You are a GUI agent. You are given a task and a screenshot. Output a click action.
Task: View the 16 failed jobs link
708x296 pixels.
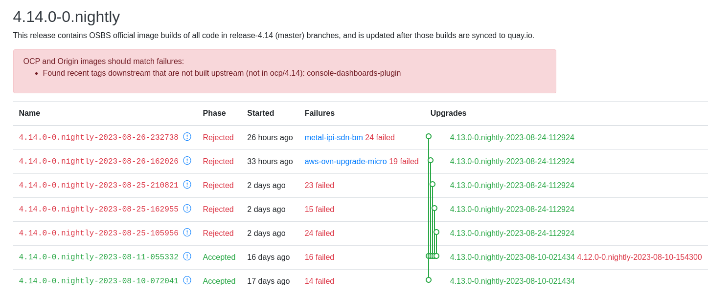coord(319,257)
